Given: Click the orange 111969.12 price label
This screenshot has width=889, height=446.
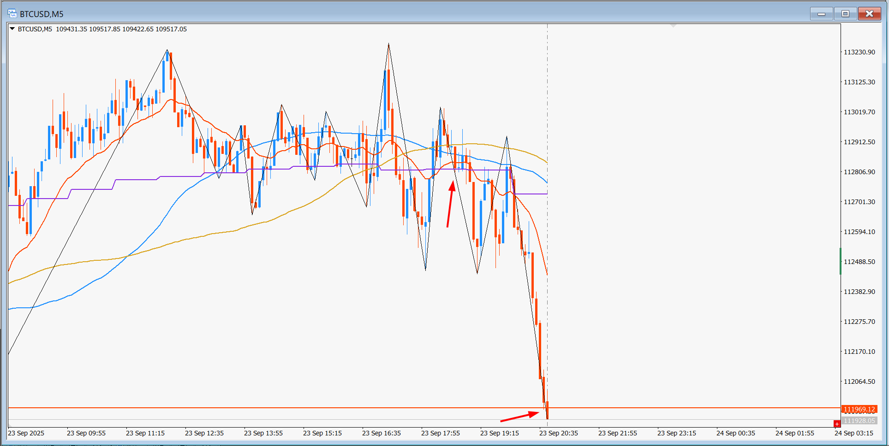Looking at the screenshot, I should click(x=859, y=409).
